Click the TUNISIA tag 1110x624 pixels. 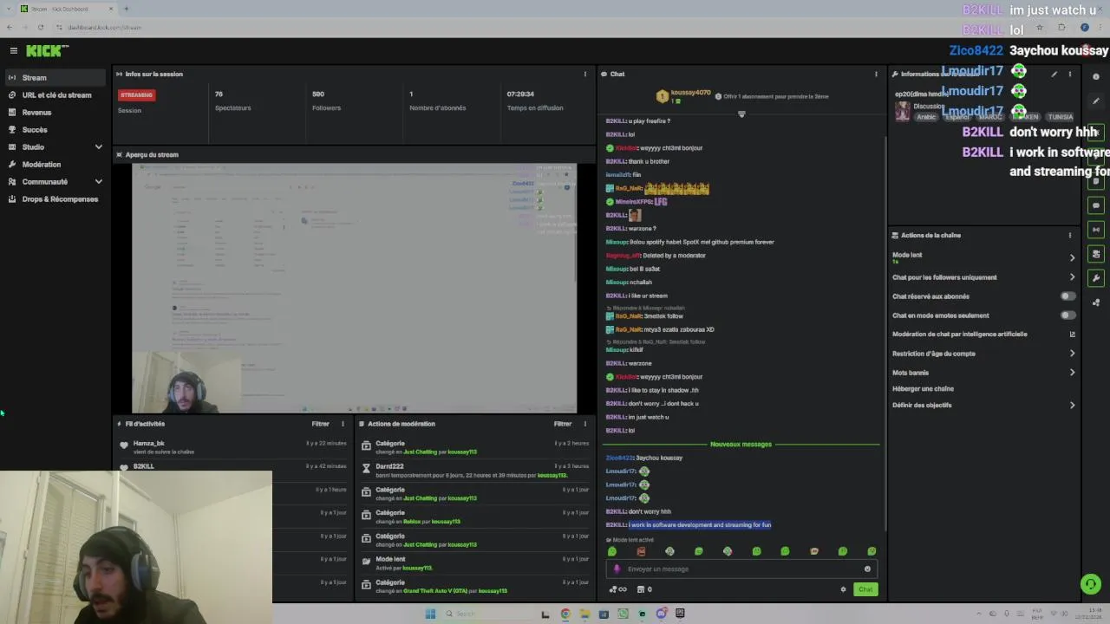tap(1060, 117)
